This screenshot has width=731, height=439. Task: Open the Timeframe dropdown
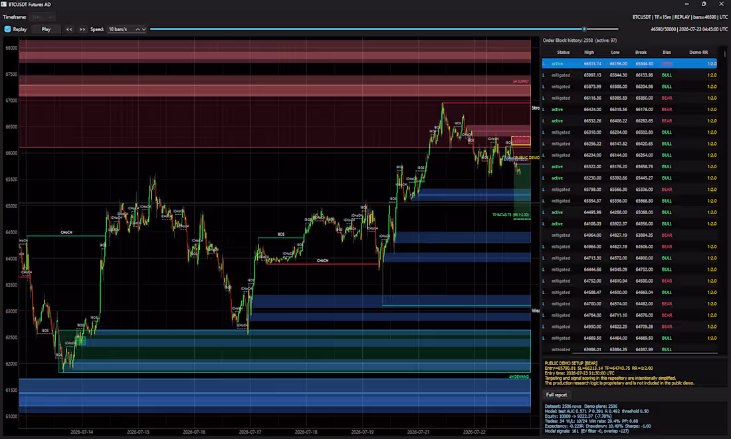click(42, 17)
